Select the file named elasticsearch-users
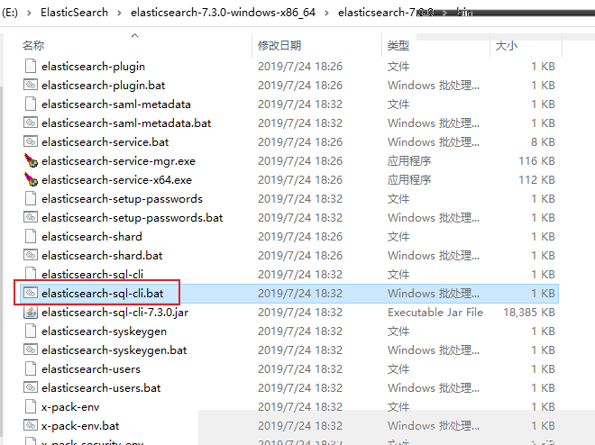 click(91, 369)
